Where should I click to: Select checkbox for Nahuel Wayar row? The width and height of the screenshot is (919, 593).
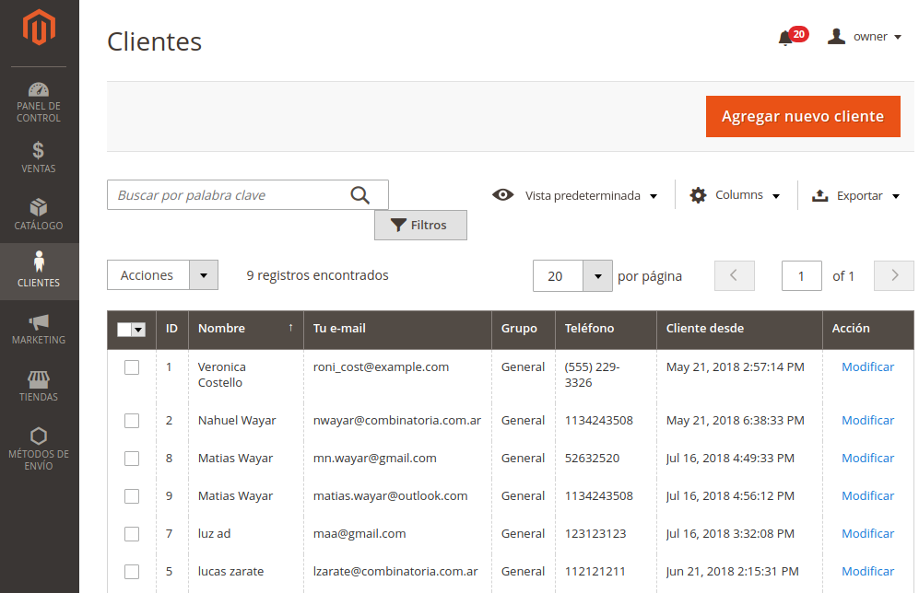132,420
